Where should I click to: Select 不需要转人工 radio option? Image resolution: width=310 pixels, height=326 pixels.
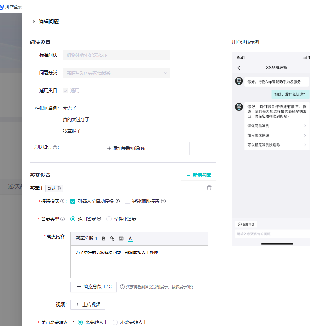coord(115,322)
